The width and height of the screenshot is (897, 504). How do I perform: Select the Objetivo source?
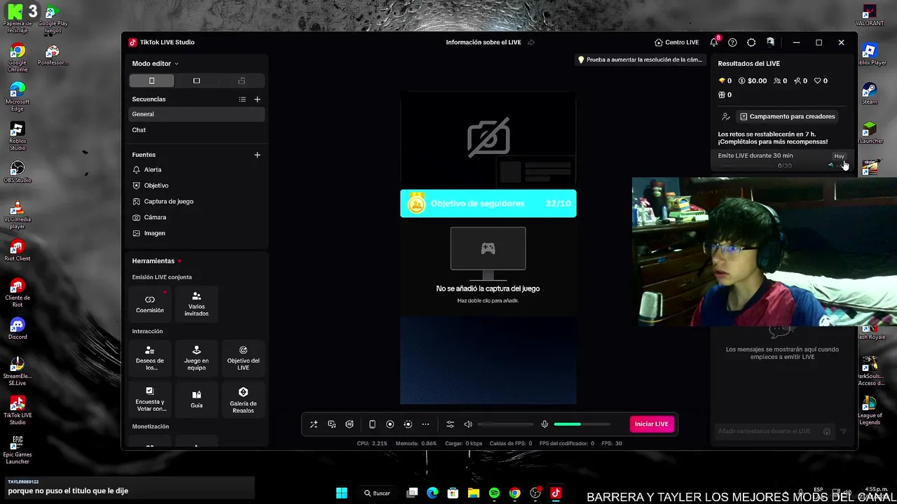click(197, 185)
